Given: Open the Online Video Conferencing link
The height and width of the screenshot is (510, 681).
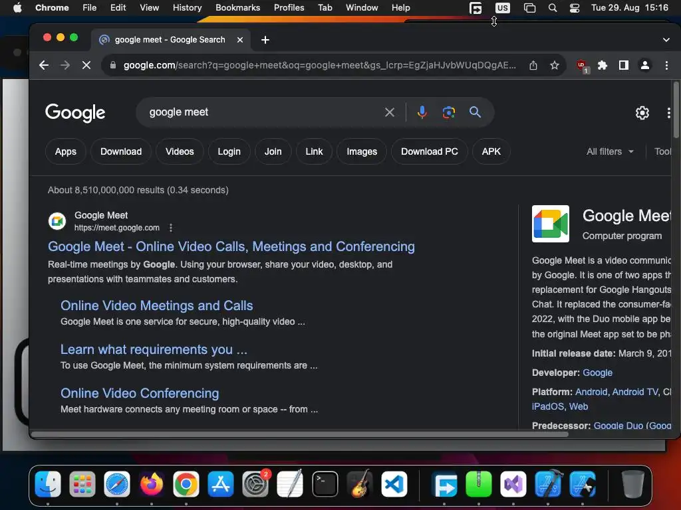Looking at the screenshot, I should [140, 393].
